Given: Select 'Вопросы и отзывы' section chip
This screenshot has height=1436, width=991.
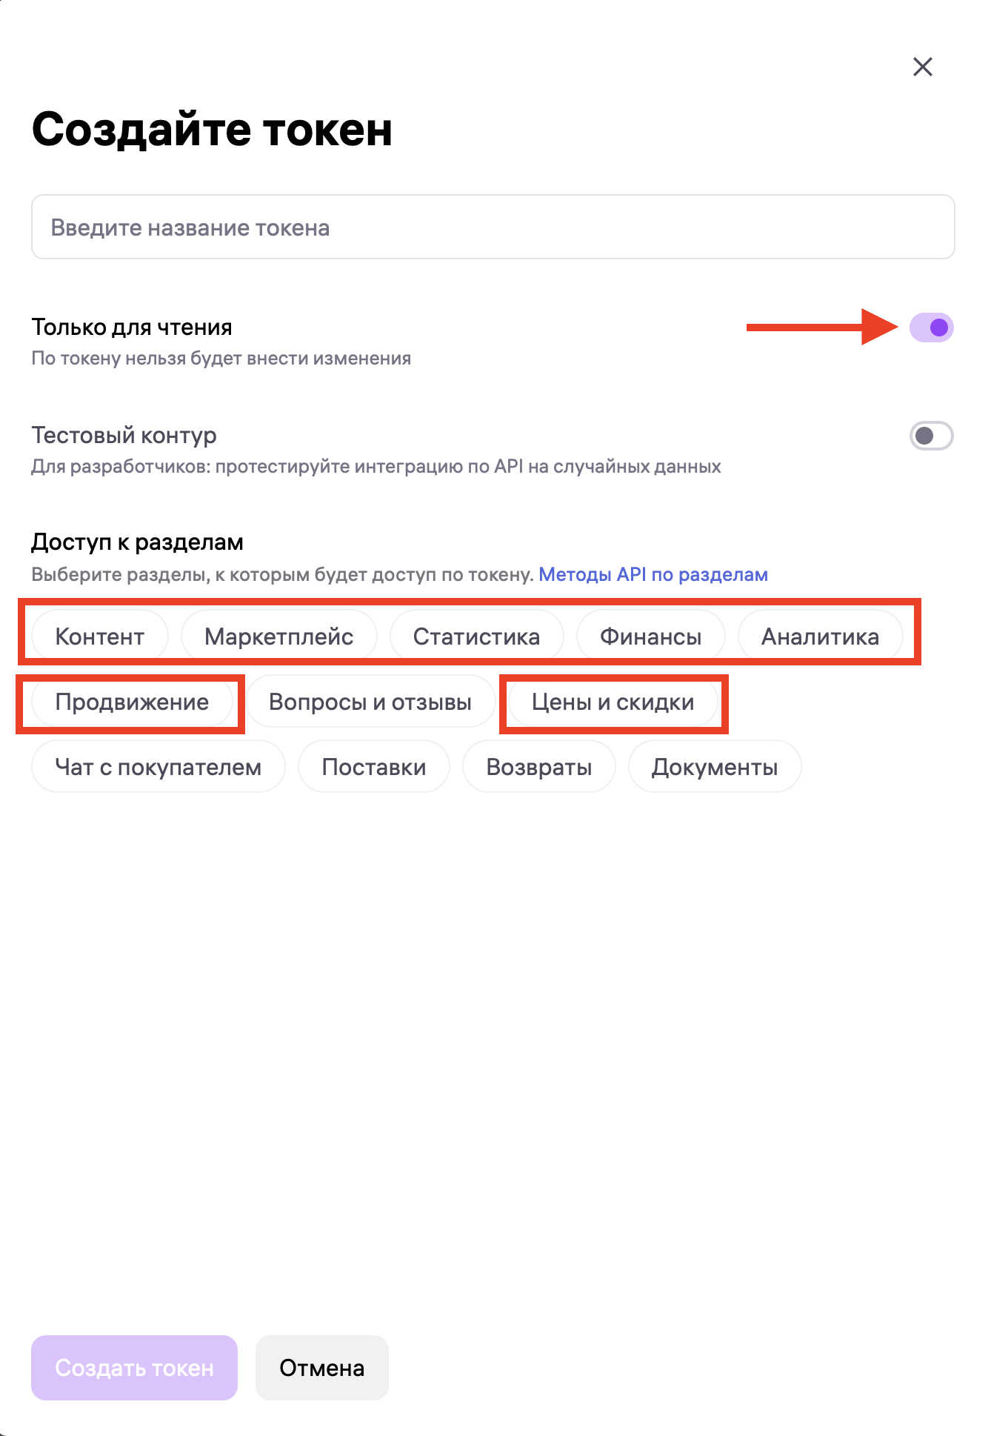Looking at the screenshot, I should tap(370, 702).
